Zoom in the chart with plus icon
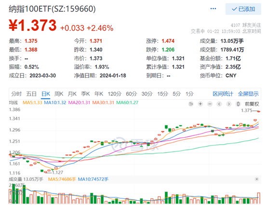The image size is (267, 205). click(x=200, y=104)
